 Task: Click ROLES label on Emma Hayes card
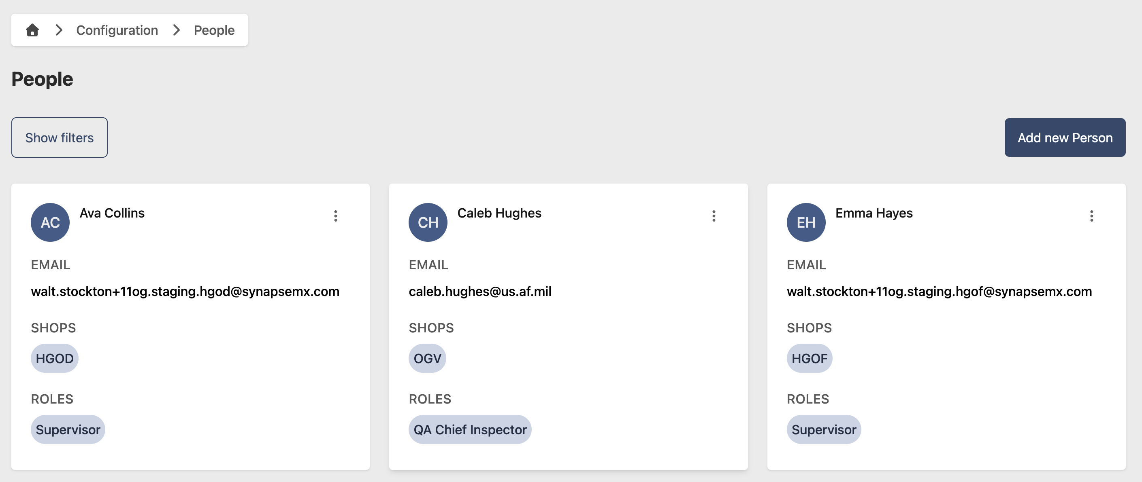point(808,399)
